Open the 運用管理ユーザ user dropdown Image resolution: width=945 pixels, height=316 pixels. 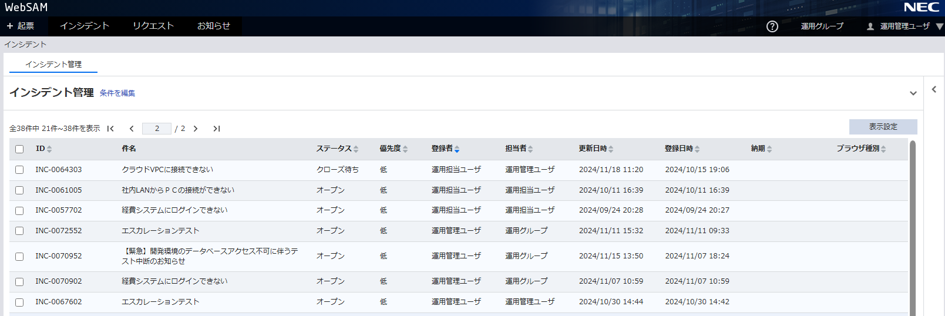point(904,26)
